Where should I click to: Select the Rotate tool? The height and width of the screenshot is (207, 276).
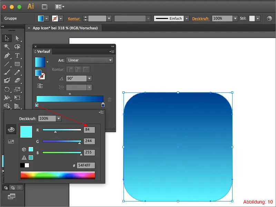point(7,89)
